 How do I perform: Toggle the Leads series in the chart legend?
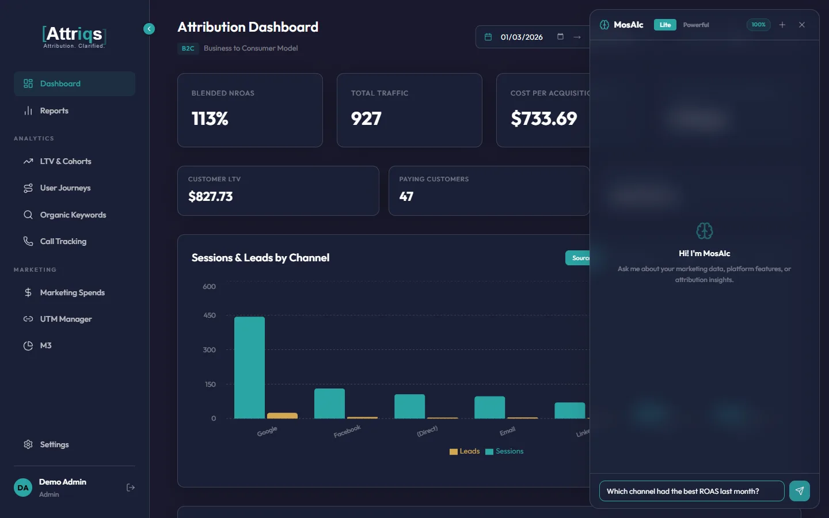click(464, 451)
